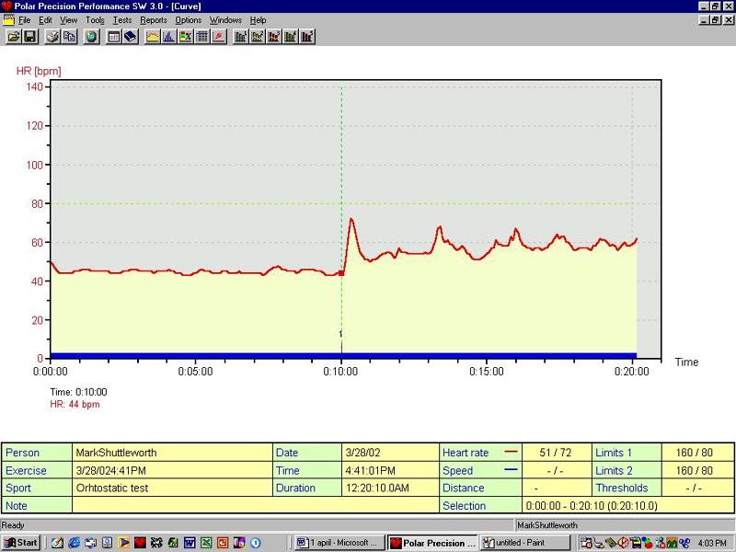
Task: Open the Help menu
Action: pyautogui.click(x=258, y=20)
